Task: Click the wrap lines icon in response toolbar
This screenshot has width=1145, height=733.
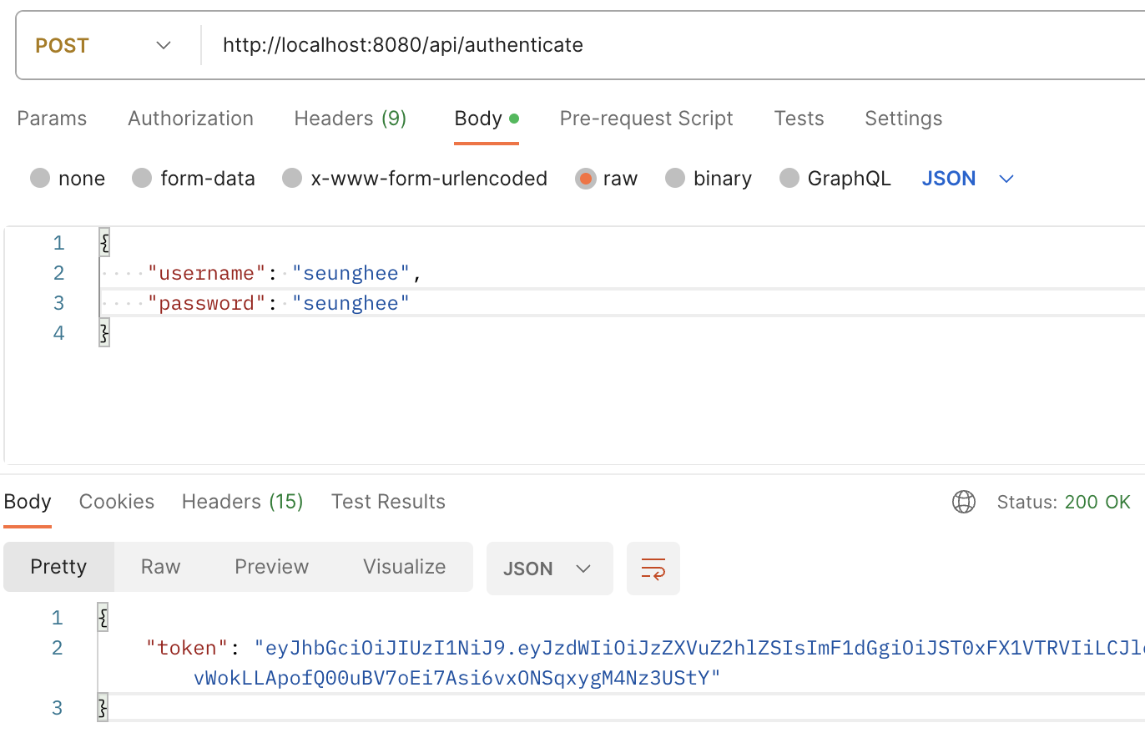Action: (653, 569)
